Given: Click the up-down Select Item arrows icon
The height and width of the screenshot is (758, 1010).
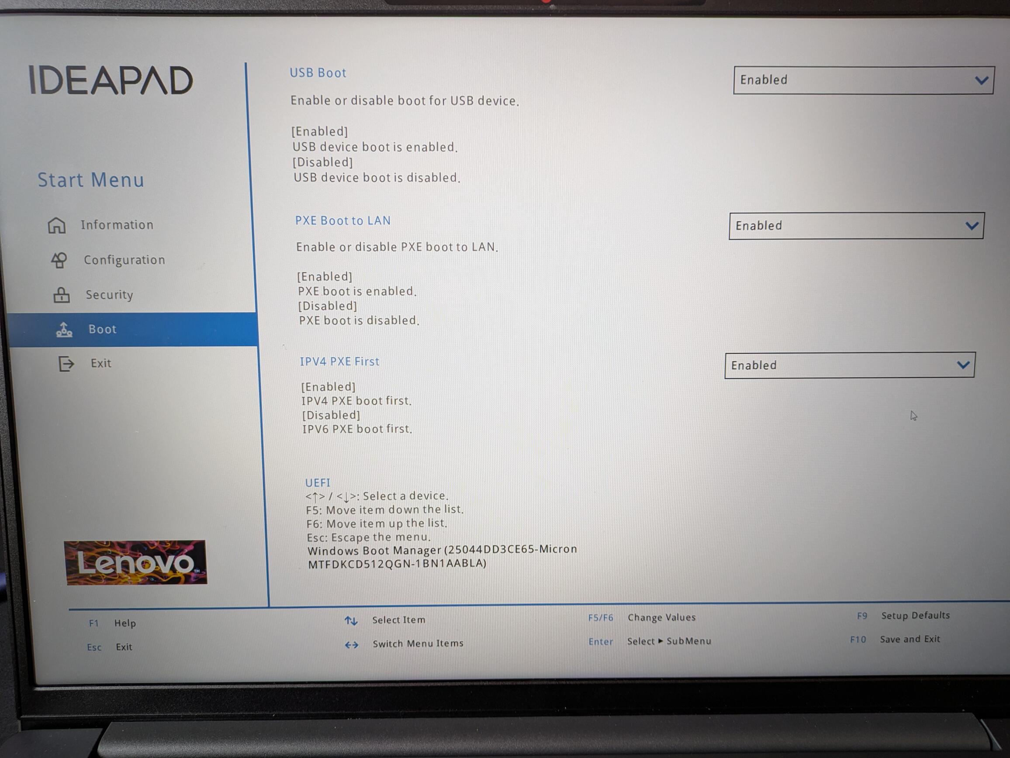Looking at the screenshot, I should pos(351,620).
